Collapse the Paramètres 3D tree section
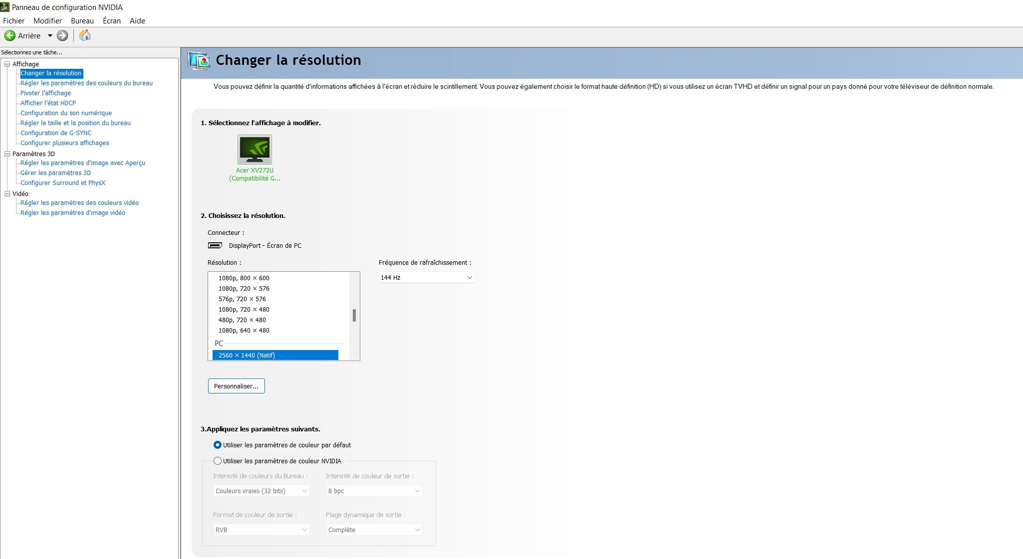Viewport: 1023px width, 559px height. click(7, 154)
